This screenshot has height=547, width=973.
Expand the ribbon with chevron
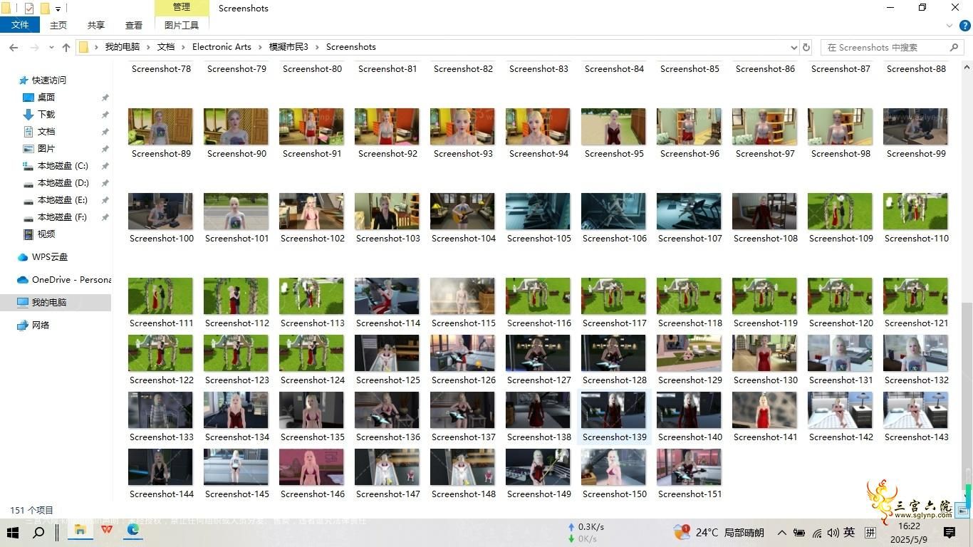click(949, 26)
